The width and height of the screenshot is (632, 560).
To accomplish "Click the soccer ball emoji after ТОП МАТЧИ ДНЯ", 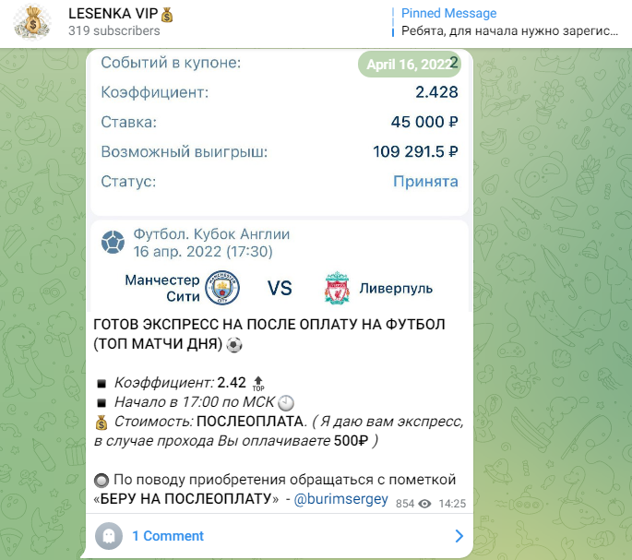I will pos(234,345).
